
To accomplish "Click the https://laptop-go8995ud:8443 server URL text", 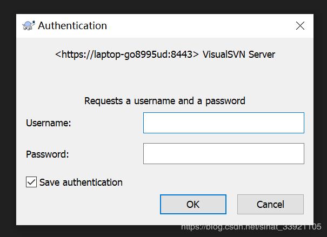I will [127, 54].
